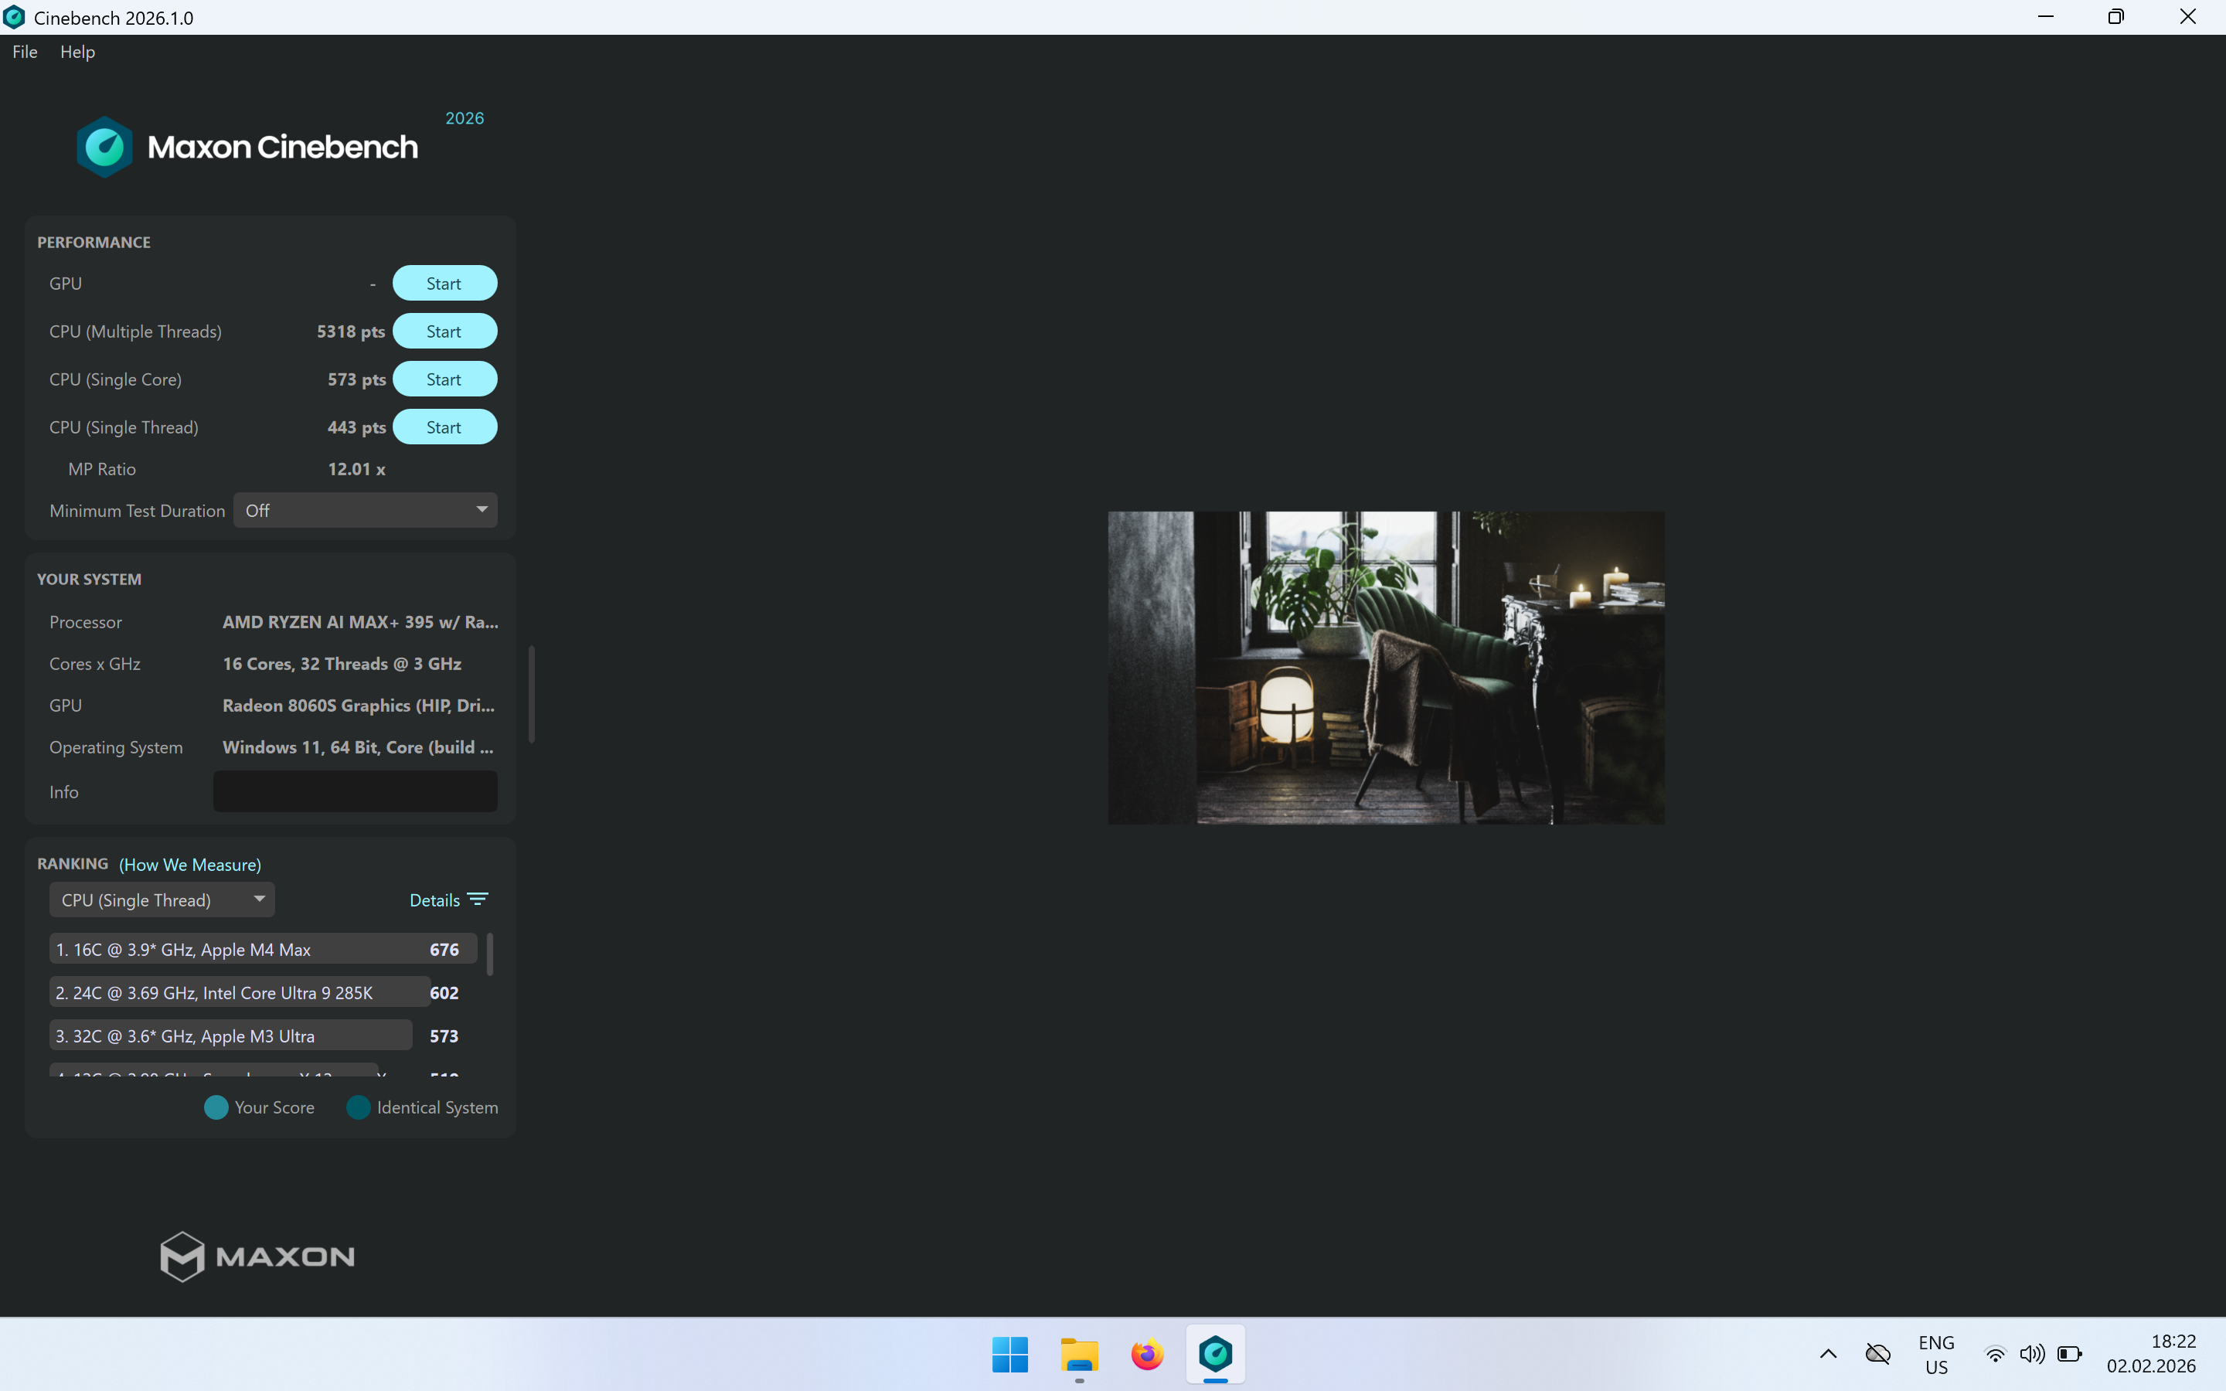Open the Minimum Test Duration dropdown
Viewport: 2226px width, 1391px height.
pos(365,511)
